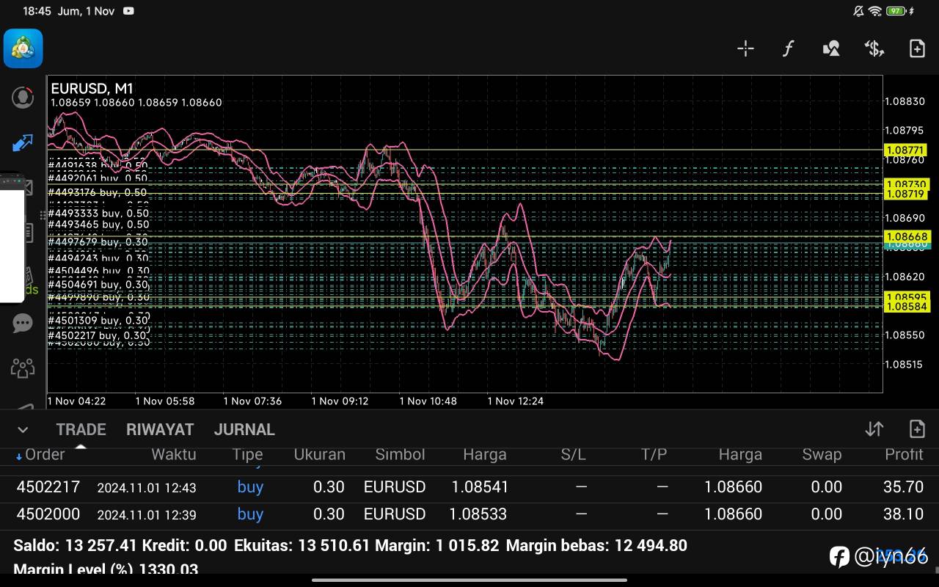Tap the #4501309 buy, 0.30 chart label
Screen dimensions: 939x587
(x=98, y=321)
